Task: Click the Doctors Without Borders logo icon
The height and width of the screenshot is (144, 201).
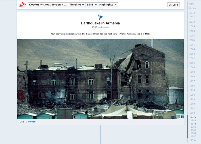Action: pos(22,5)
